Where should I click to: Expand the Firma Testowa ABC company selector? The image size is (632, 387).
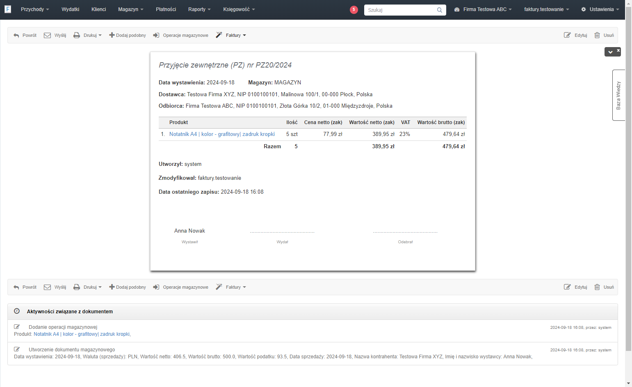[x=483, y=9]
